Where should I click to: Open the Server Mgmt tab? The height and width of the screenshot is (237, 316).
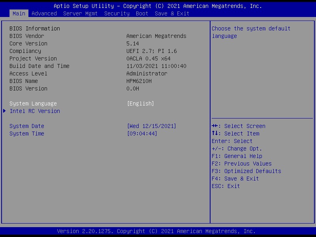[80, 13]
